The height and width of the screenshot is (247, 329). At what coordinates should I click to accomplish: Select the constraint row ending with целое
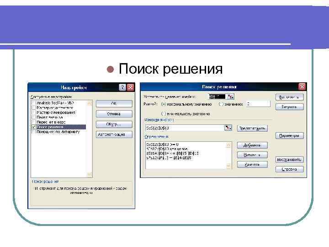click(x=167, y=149)
